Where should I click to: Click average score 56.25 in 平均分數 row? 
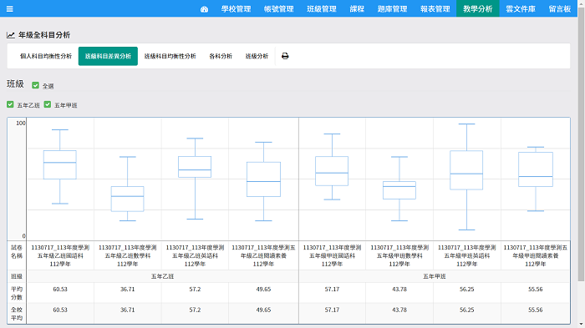[466, 290]
